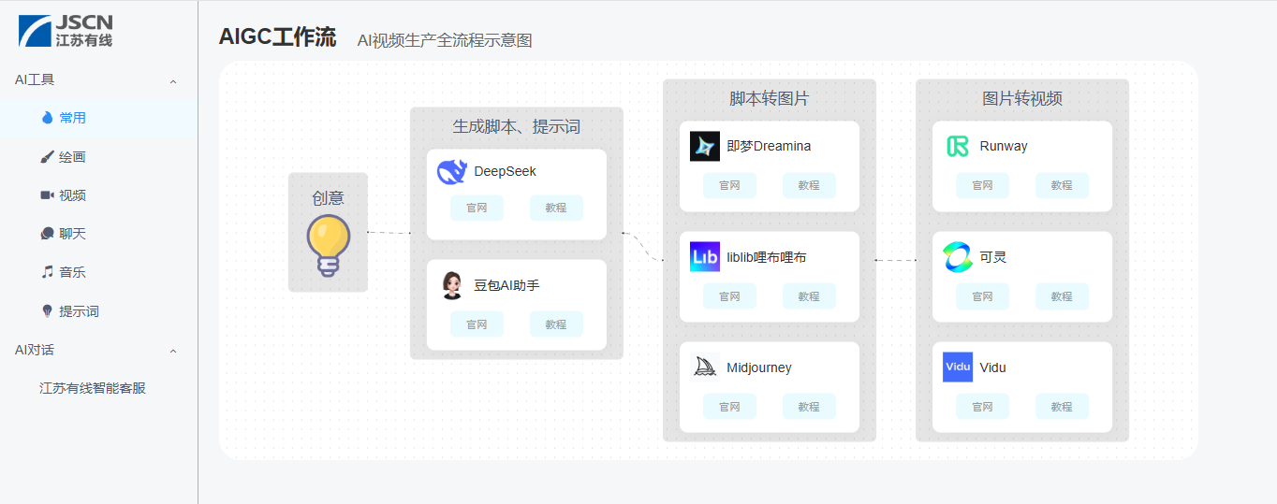Click the Runway name text

1004,146
